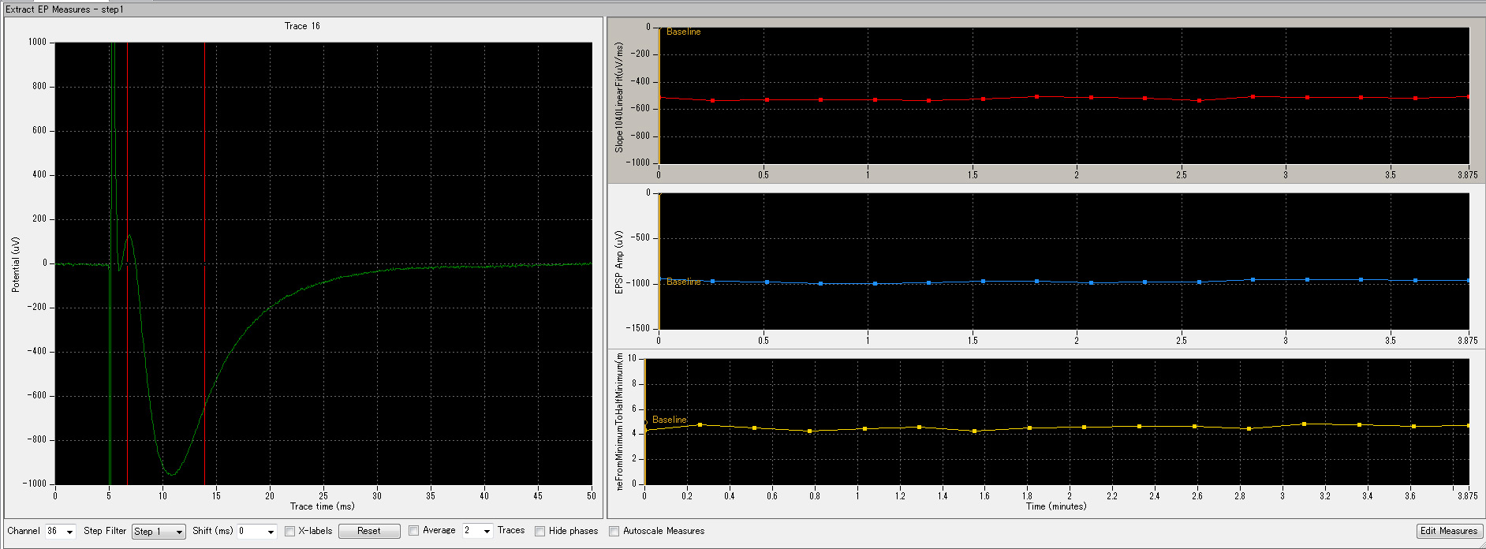Click the Baseline label in yellow chart
1486x549 pixels.
pos(669,420)
